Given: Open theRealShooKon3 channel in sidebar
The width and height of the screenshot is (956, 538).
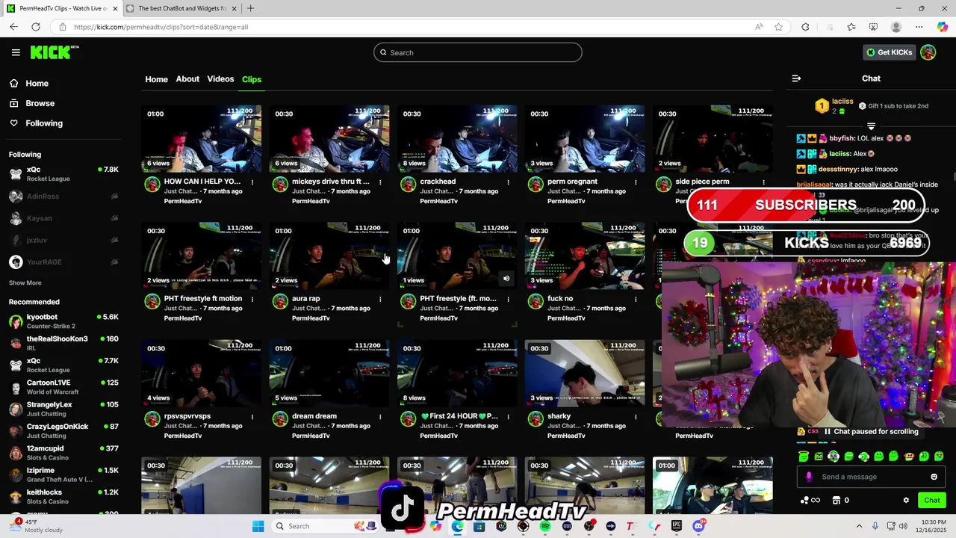Looking at the screenshot, I should [x=63, y=343].
